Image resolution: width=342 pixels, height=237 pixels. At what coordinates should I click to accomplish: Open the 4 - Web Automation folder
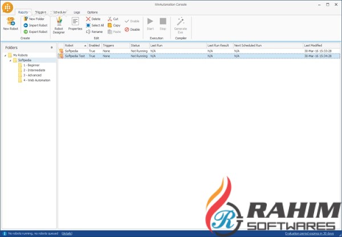click(34, 80)
